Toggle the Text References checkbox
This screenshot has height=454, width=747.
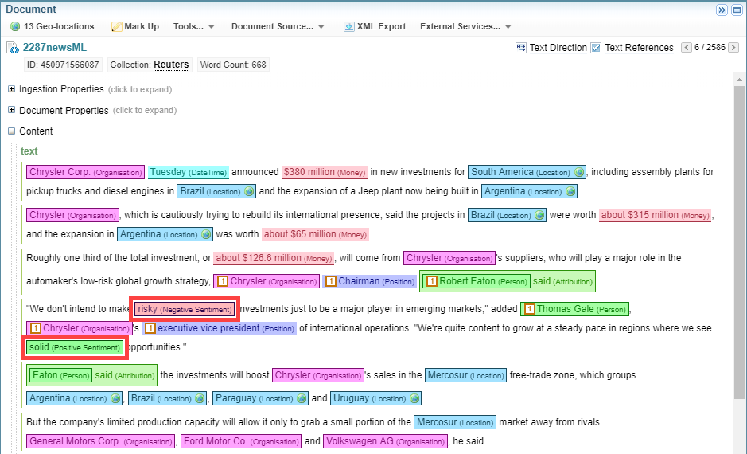pos(596,48)
